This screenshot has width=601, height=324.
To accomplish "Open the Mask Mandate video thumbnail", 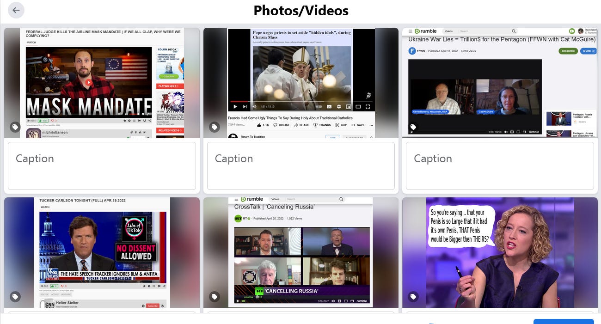I will tap(102, 83).
